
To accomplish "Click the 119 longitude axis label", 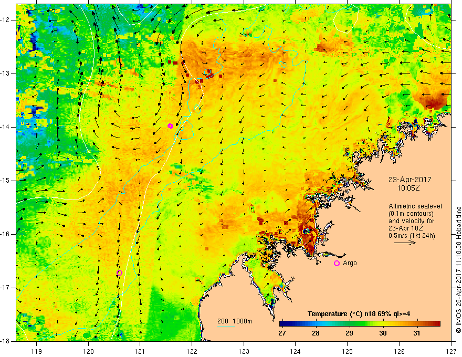I will [x=37, y=352].
